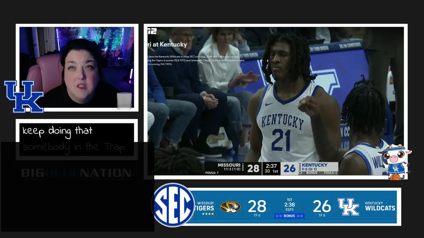Click the UK logo in the SEC scoreboard
424x238 pixels.
pyautogui.click(x=348, y=207)
